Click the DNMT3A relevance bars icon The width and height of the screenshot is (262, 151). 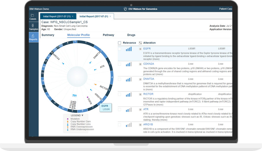pyautogui.click(x=129, y=79)
